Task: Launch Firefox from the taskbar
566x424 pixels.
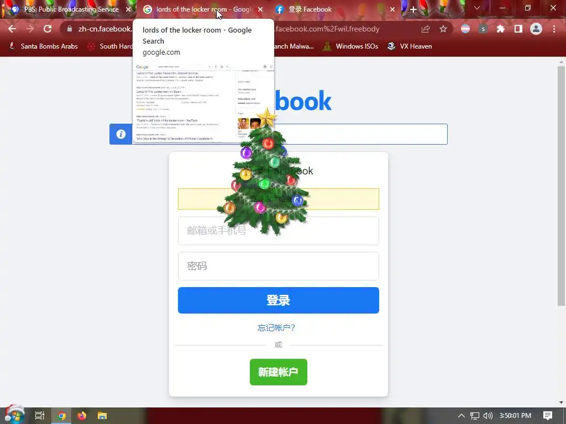Action: (x=82, y=416)
